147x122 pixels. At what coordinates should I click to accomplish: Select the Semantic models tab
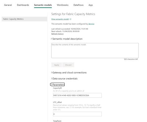(x=43, y=5)
